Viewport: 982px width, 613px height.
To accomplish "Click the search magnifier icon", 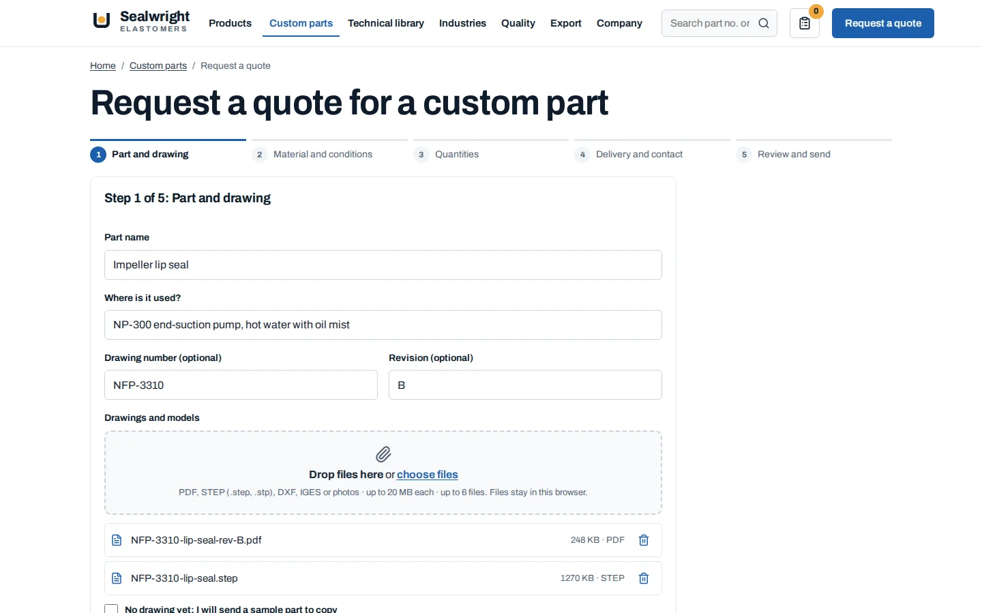I will click(x=764, y=23).
